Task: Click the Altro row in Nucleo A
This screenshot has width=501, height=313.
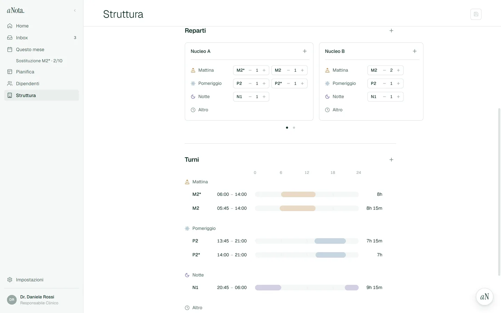Action: 200,110
